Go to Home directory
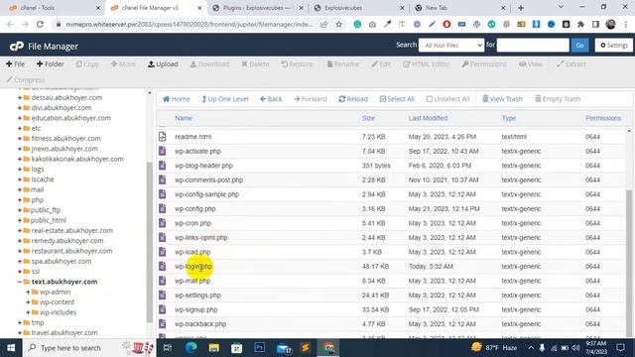This screenshot has width=635, height=357. click(x=177, y=99)
